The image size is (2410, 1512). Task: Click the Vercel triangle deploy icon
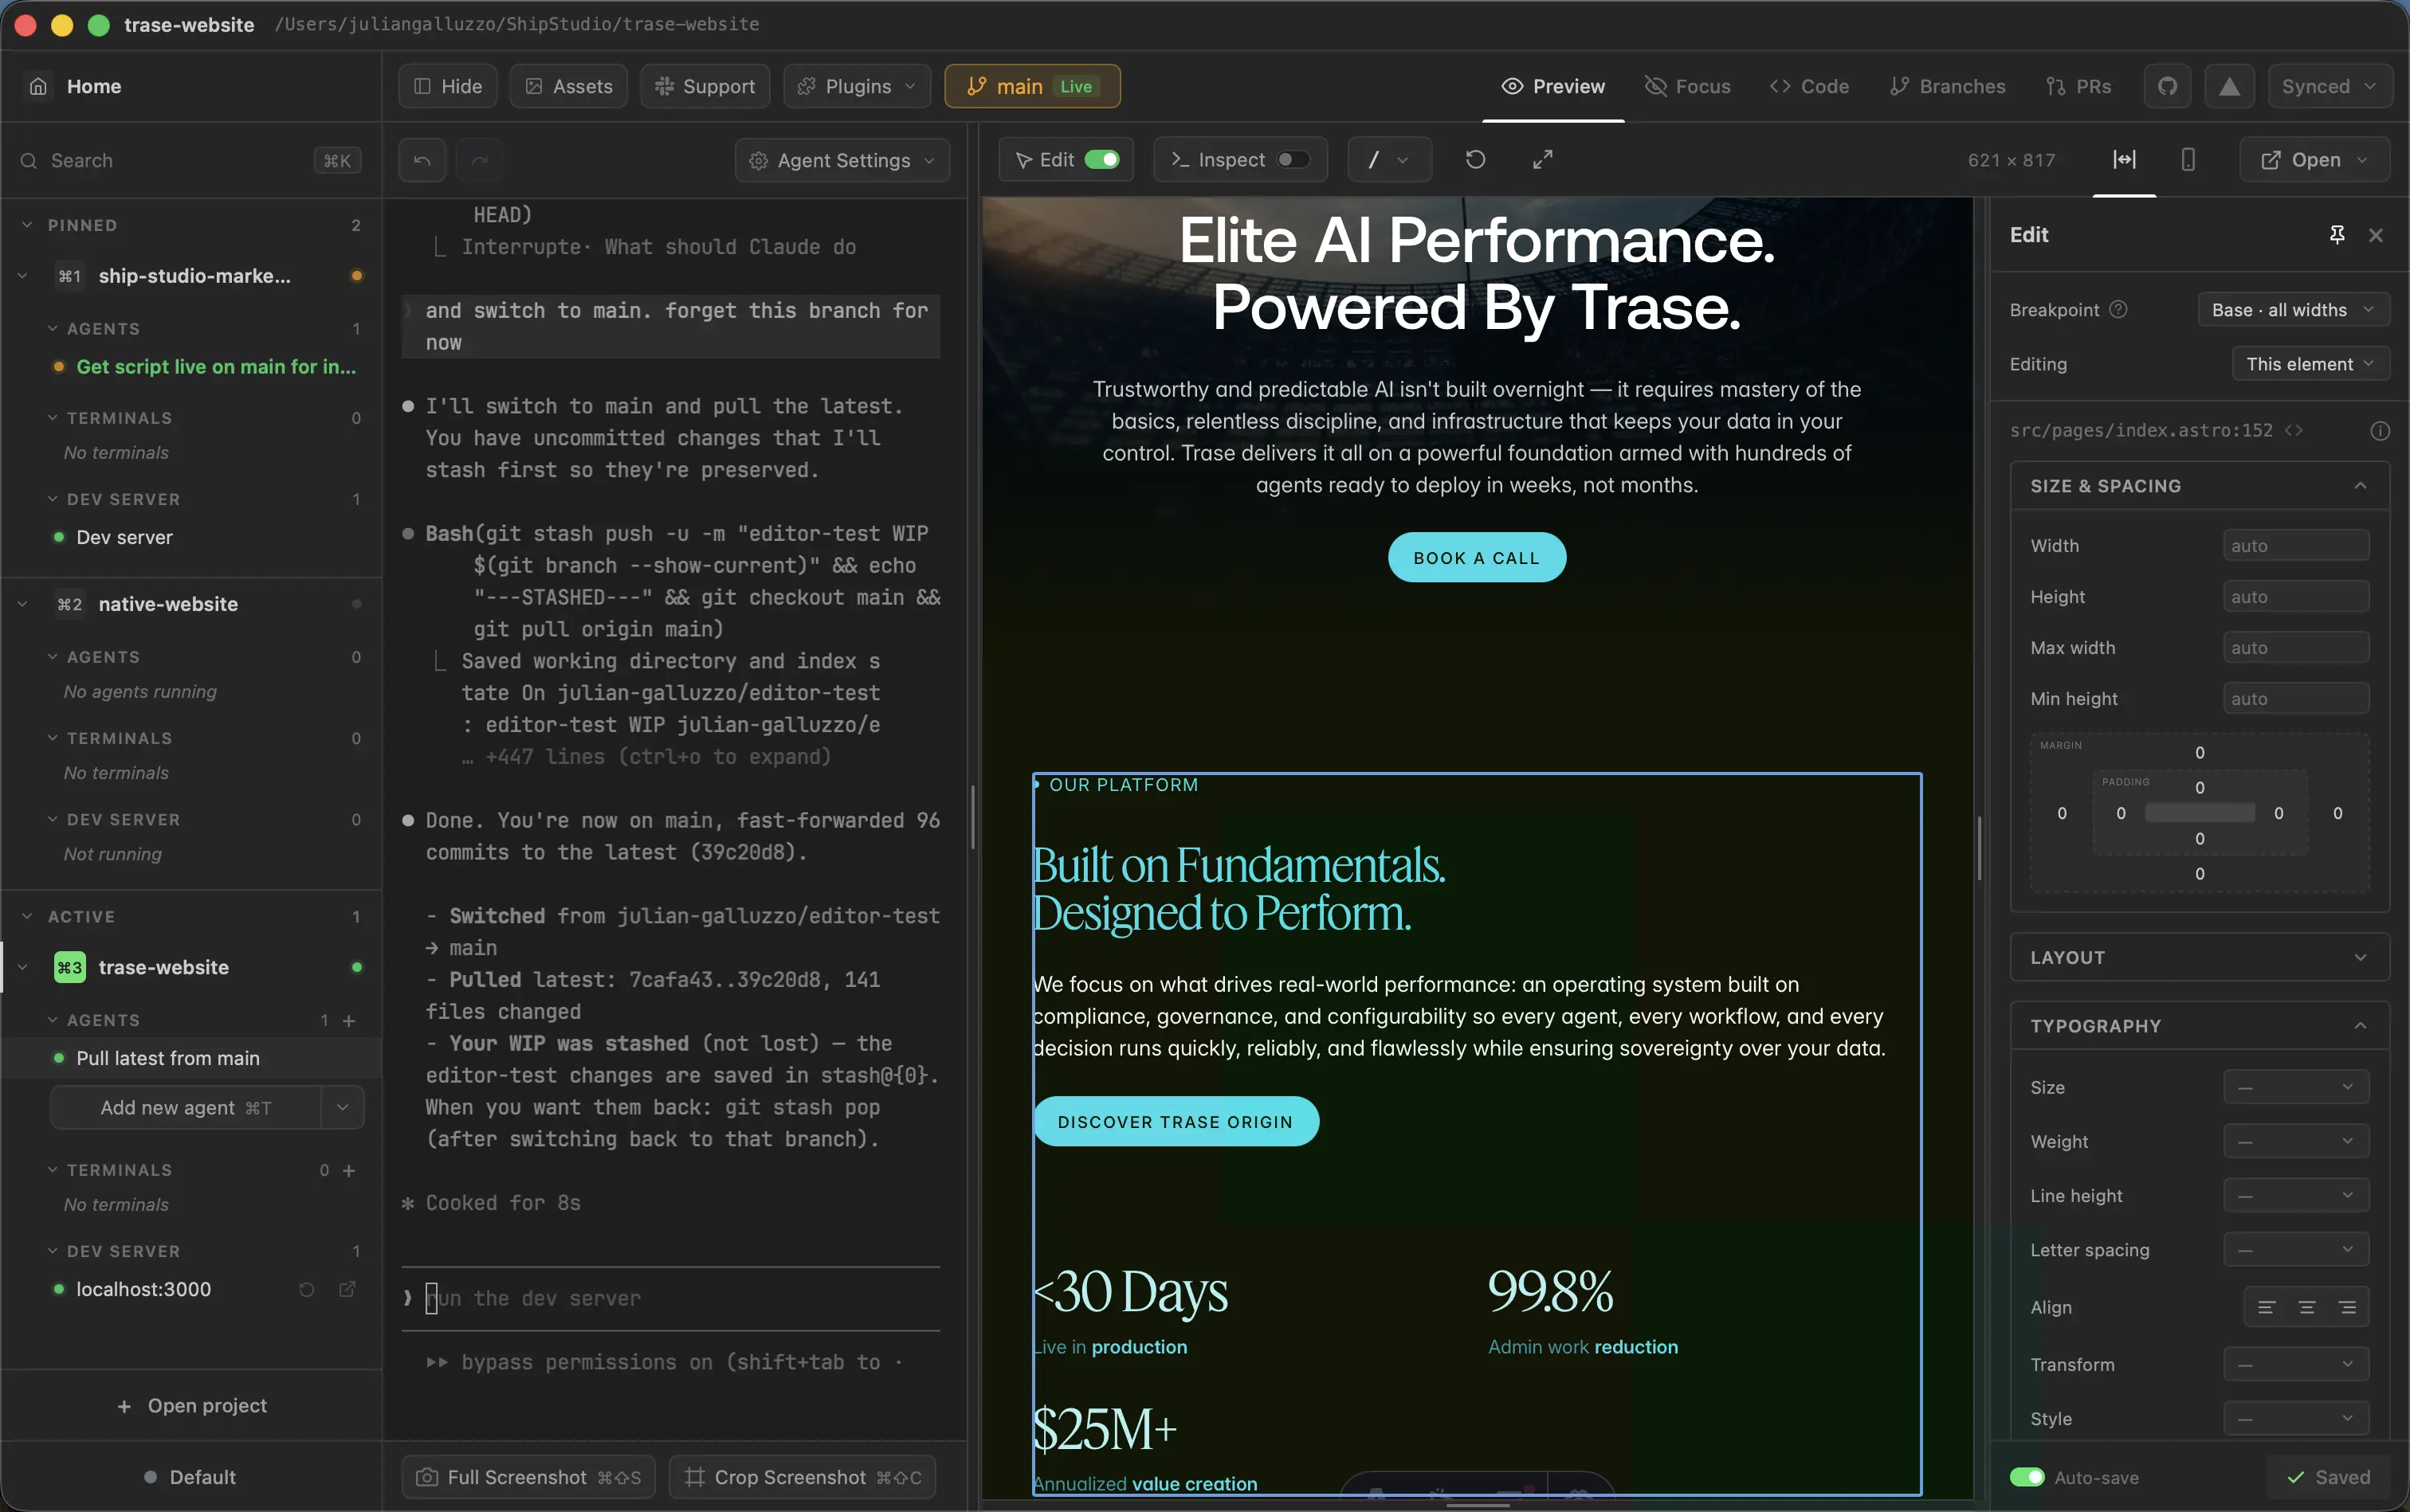click(x=2229, y=86)
